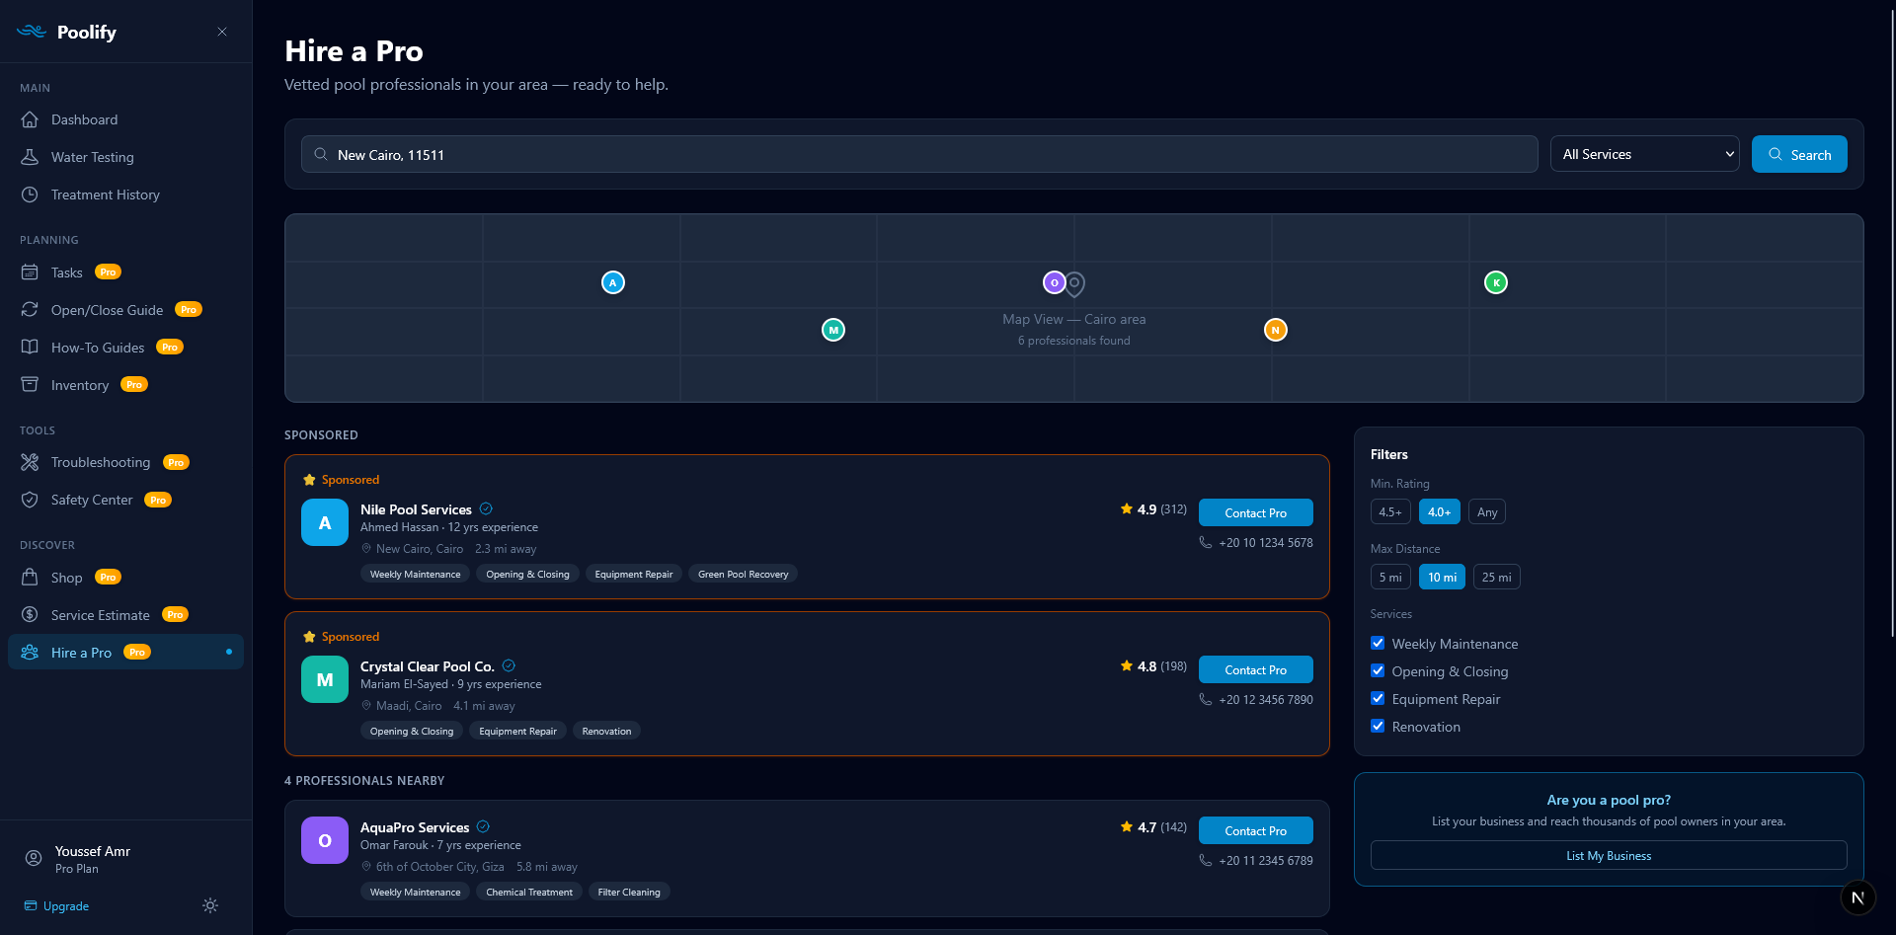
Task: Open the All Services dropdown
Action: click(x=1645, y=154)
